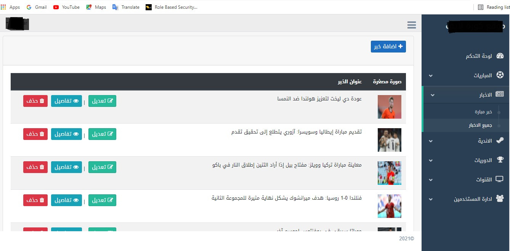
Task: Expand the المباريات dropdown chevron
Action: pos(430,76)
